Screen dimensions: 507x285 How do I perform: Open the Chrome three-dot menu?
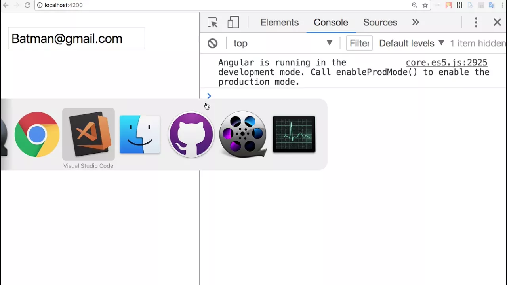coord(503,5)
